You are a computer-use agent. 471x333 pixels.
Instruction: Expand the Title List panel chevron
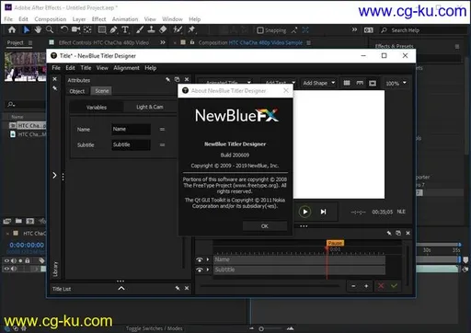[121, 288]
